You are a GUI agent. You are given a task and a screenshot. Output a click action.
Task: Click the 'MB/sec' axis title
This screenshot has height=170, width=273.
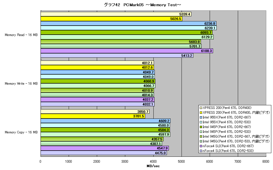(153, 166)
